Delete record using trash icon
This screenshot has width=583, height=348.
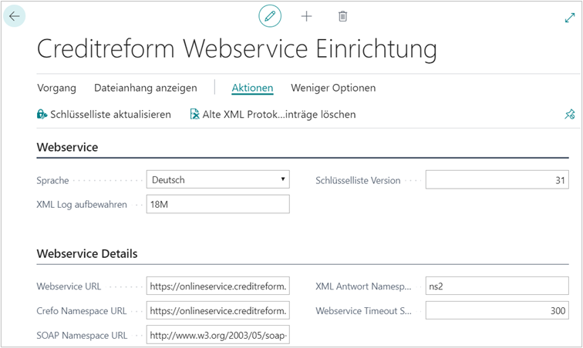pos(343,16)
